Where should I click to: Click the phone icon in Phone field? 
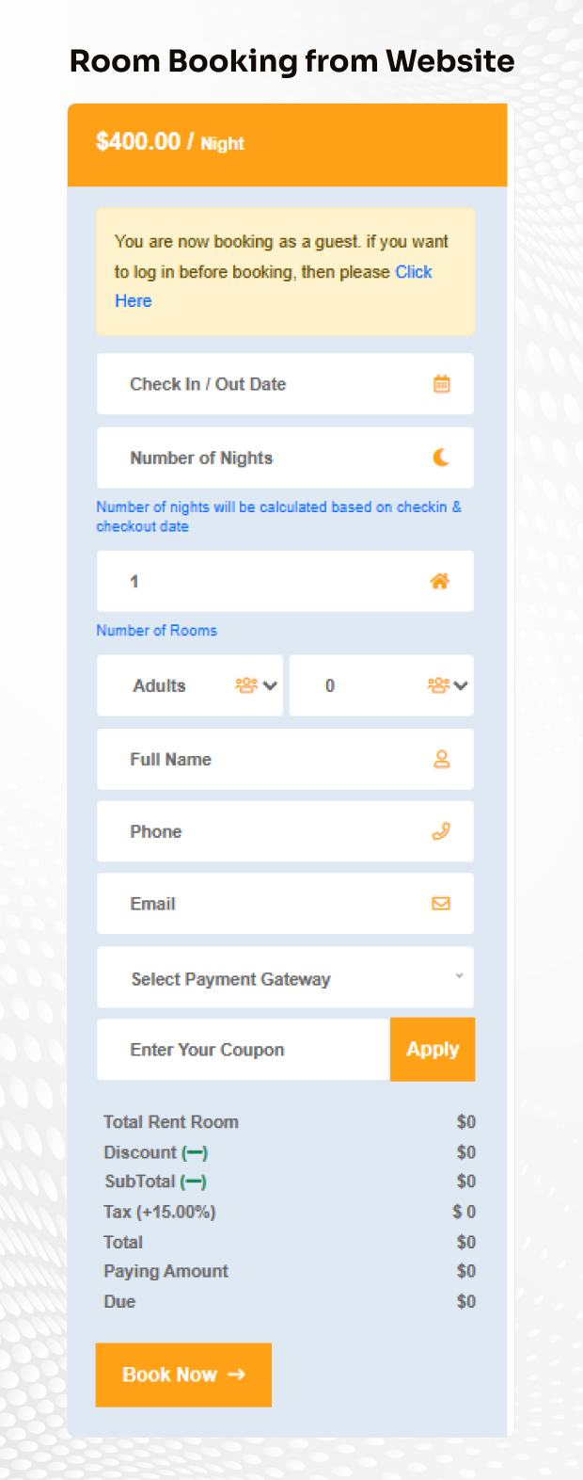click(440, 831)
